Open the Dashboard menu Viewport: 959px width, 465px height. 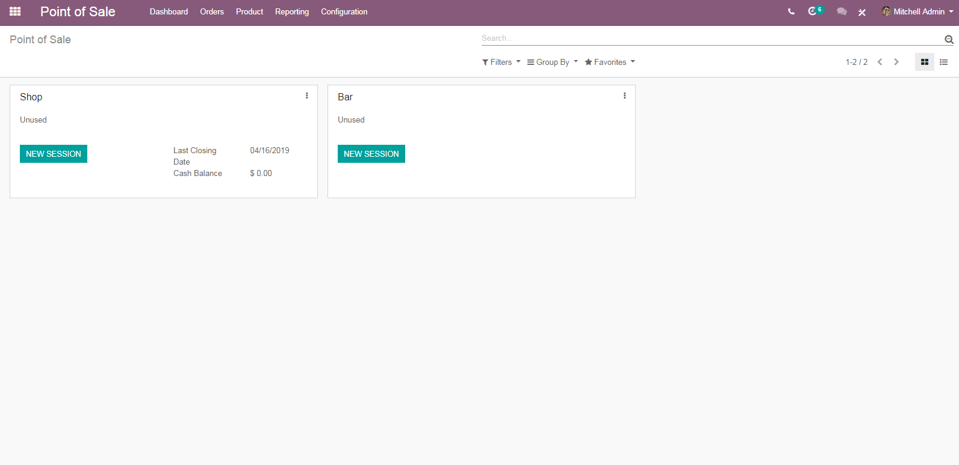point(169,11)
